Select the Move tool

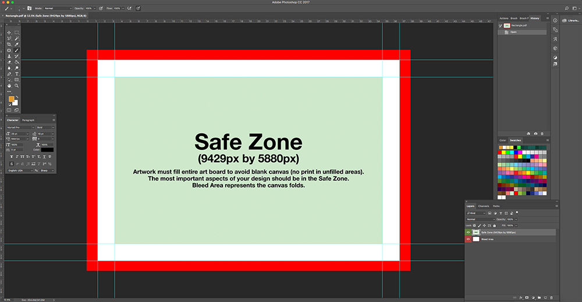click(9, 33)
